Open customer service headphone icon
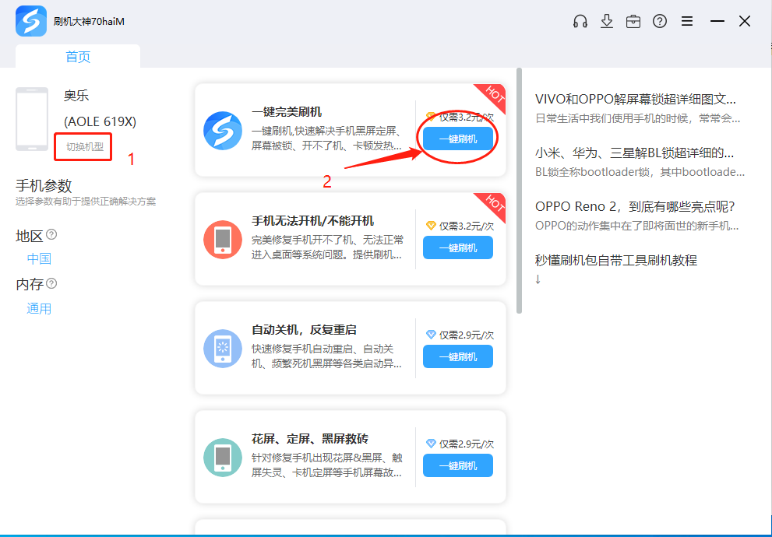The width and height of the screenshot is (772, 537). tap(580, 21)
